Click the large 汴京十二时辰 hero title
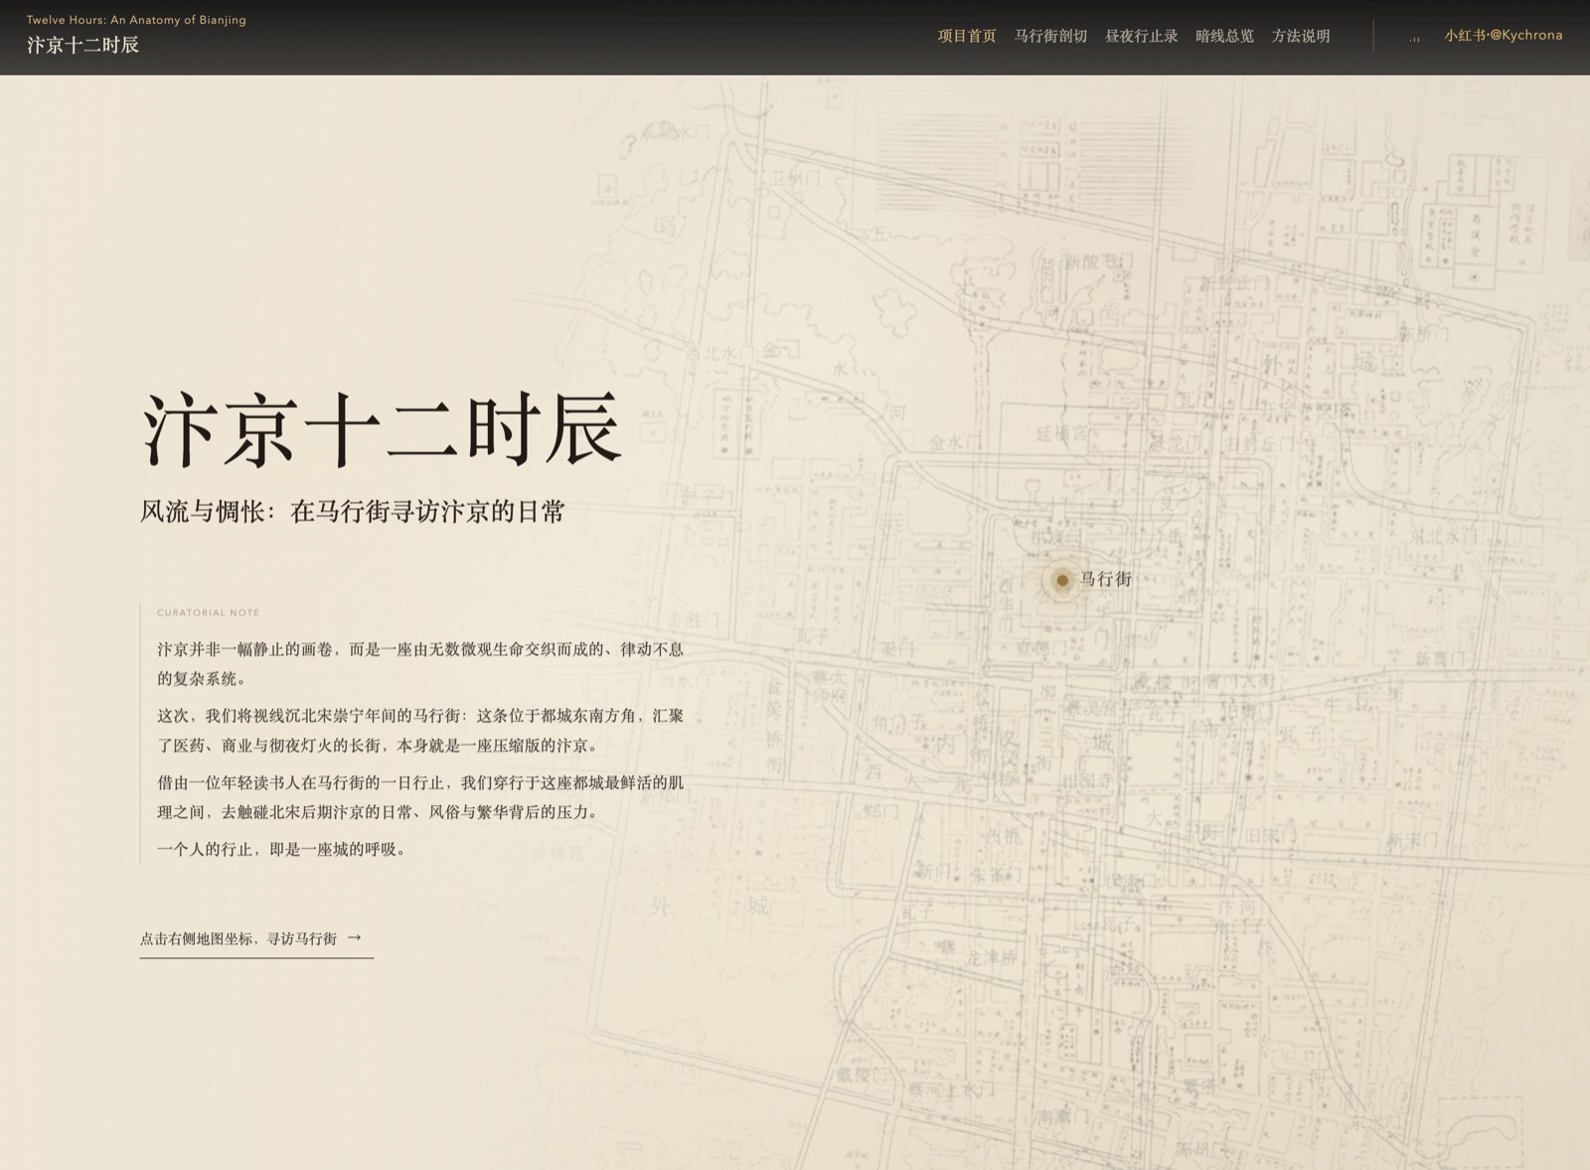 tap(383, 429)
